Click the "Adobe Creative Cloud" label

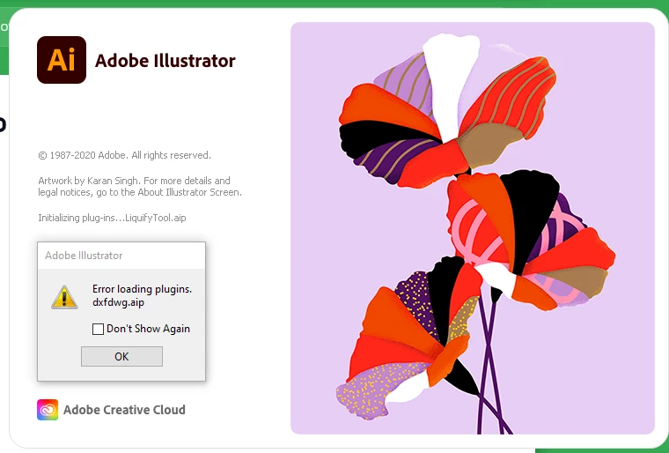point(125,410)
